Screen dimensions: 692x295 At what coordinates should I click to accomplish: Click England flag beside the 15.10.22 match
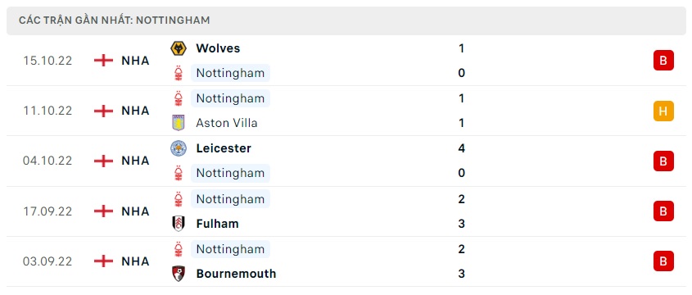(103, 61)
